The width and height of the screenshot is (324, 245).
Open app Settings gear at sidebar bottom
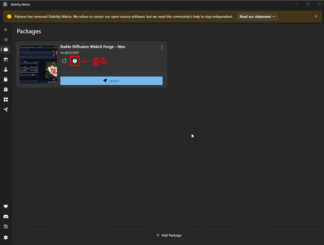point(6,237)
